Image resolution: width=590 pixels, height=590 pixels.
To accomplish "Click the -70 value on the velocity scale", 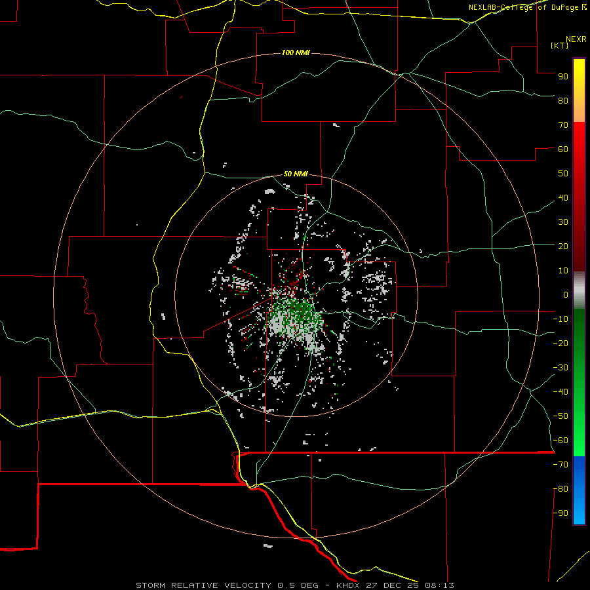I will click(x=560, y=465).
